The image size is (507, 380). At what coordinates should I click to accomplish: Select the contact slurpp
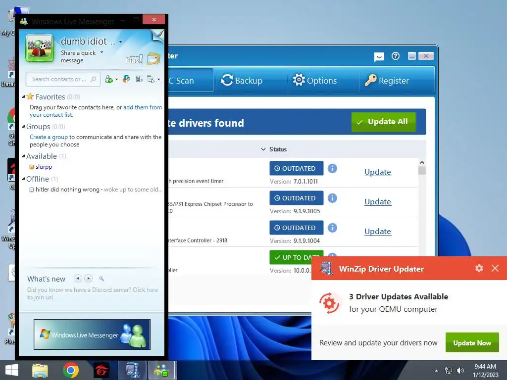click(x=44, y=167)
